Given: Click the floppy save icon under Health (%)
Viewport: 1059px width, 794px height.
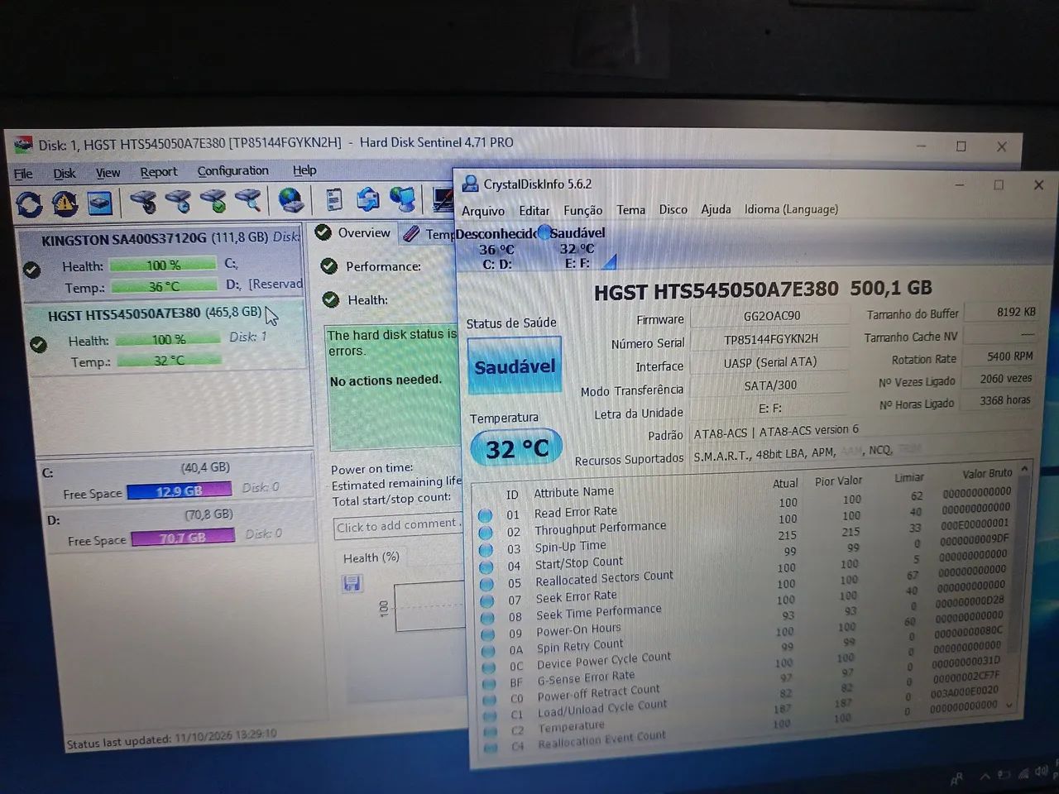Looking at the screenshot, I should click(352, 585).
